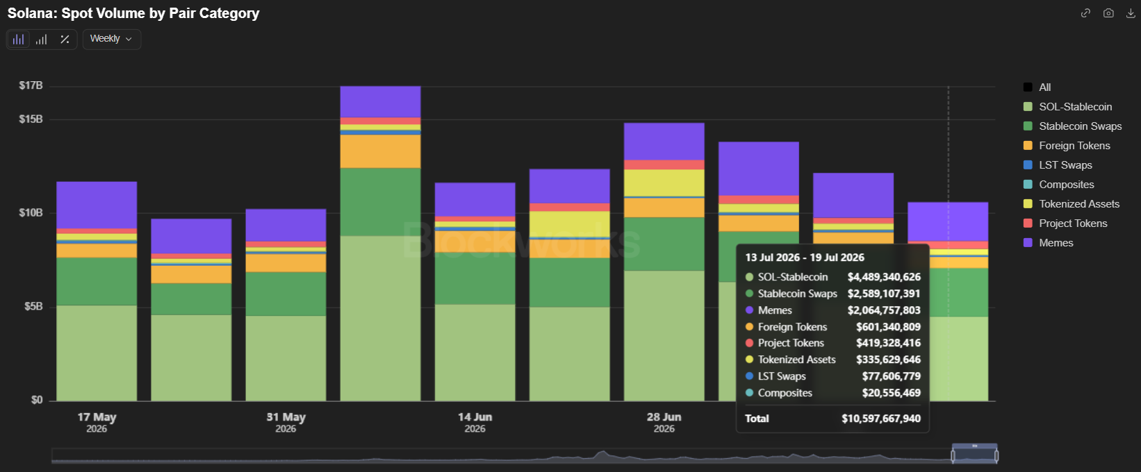The width and height of the screenshot is (1141, 472).
Task: Click the $10B y-axis label
Action: click(x=31, y=213)
